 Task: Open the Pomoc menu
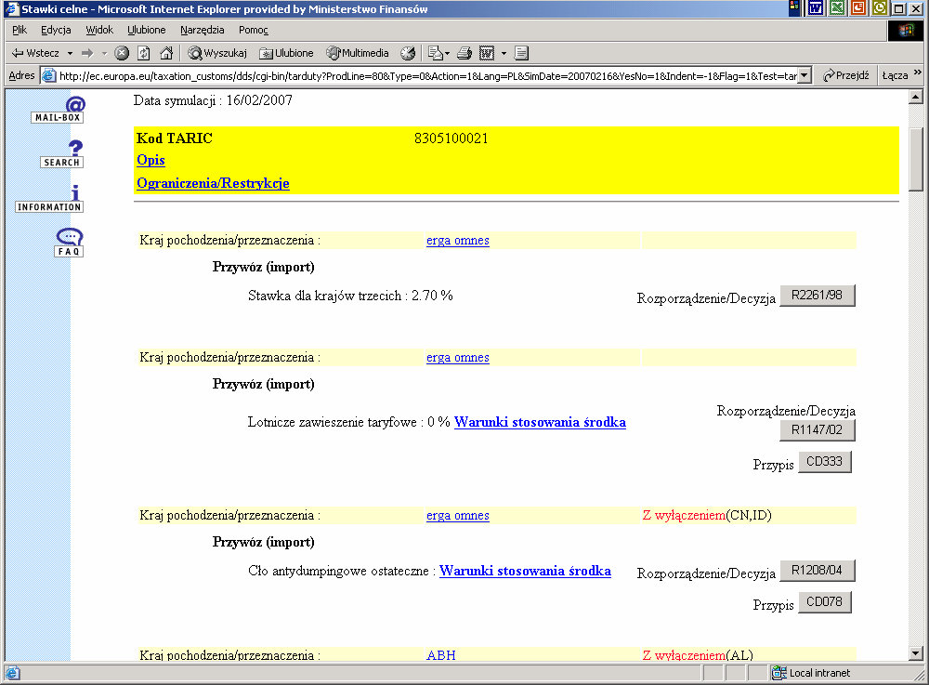(x=254, y=30)
